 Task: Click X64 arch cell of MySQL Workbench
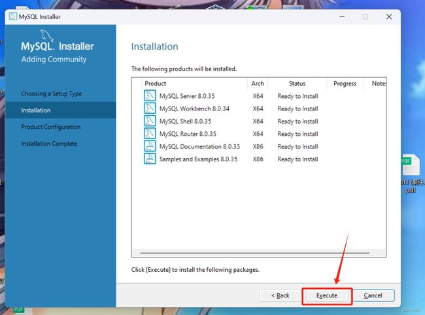pyautogui.click(x=258, y=108)
